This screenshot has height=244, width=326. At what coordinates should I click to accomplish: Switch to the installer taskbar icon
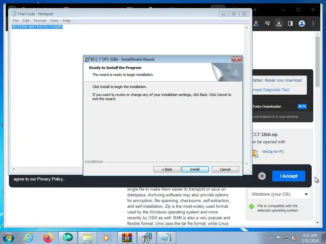(147, 238)
